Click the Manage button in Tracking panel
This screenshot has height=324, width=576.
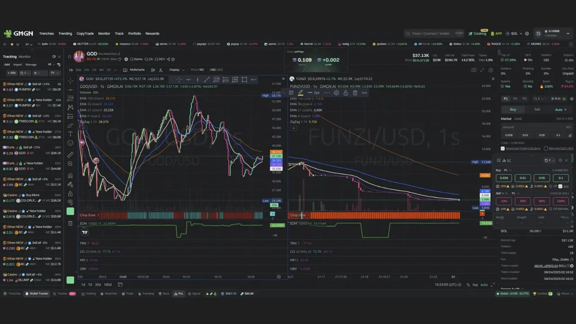[31, 64]
